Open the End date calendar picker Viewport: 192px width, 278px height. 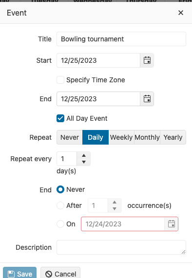point(147,99)
